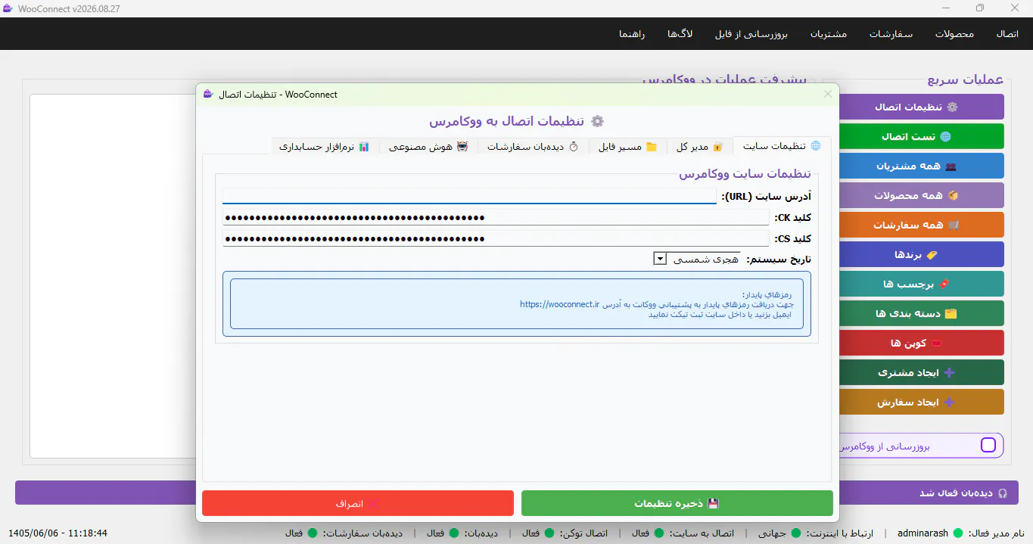Click the کلید CK key field

(x=496, y=217)
